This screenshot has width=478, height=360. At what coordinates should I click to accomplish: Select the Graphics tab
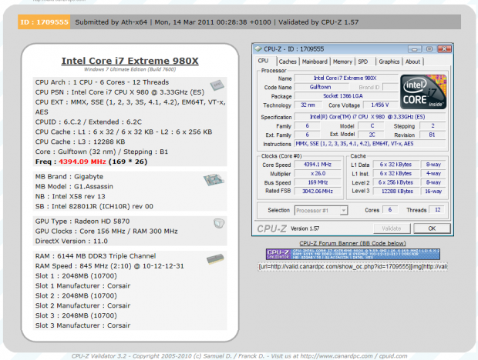(x=389, y=62)
